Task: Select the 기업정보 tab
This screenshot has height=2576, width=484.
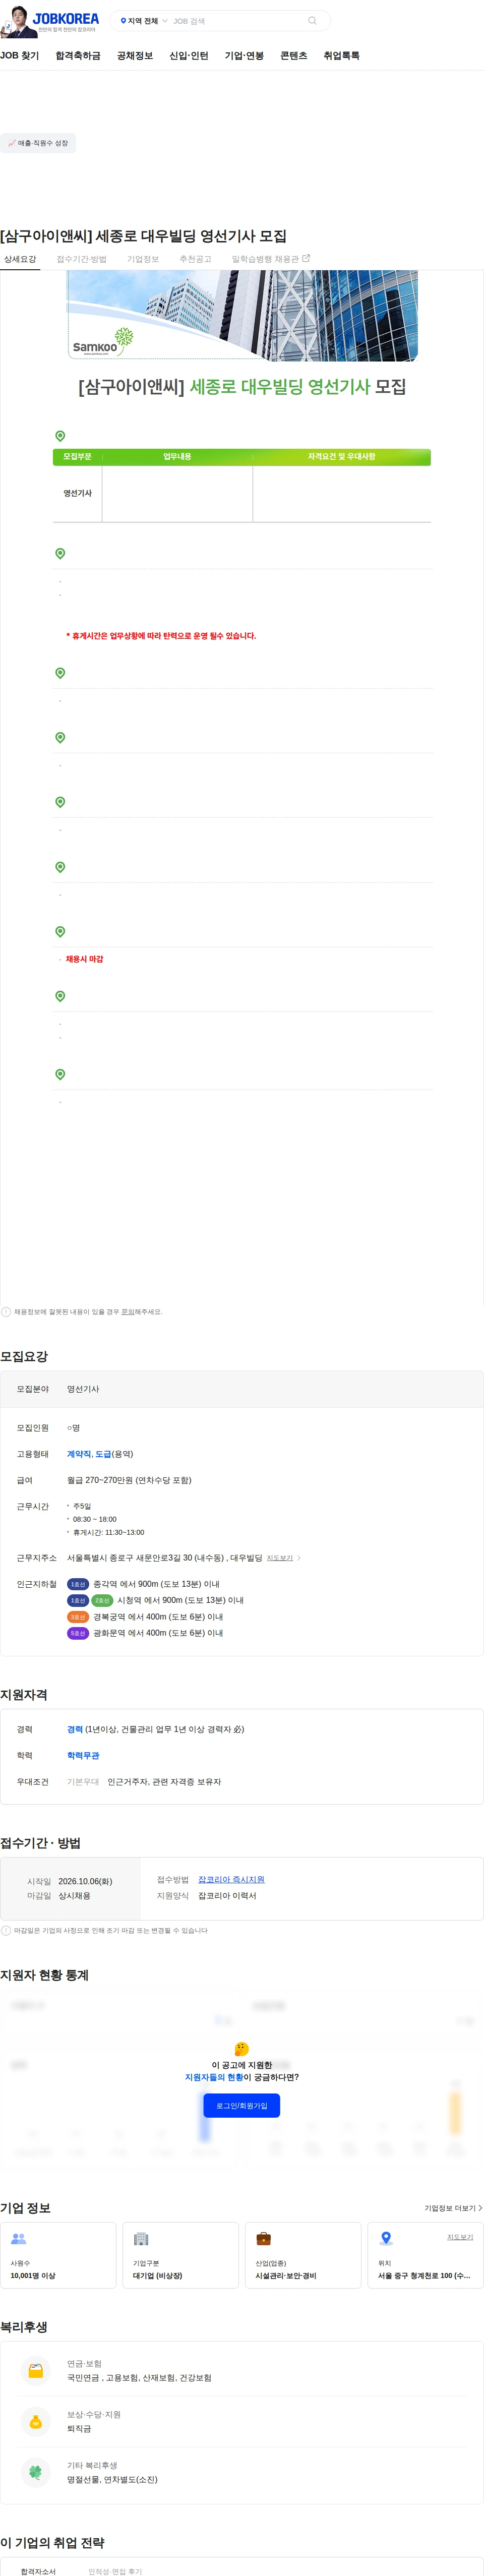Action: (143, 259)
